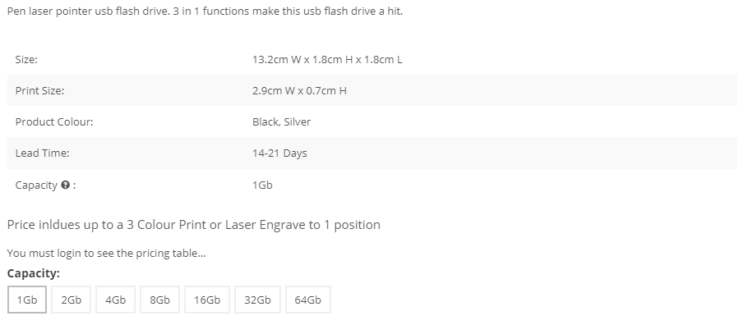Click the Capacity help question-mark icon
The image size is (743, 325).
pos(66,185)
